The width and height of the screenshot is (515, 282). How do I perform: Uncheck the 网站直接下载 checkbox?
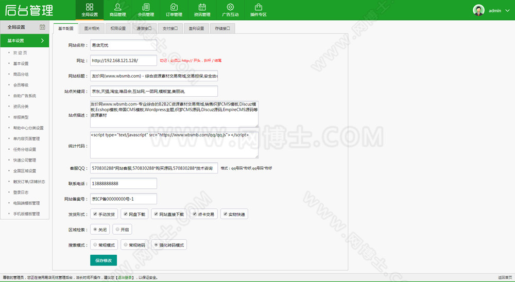click(156, 214)
